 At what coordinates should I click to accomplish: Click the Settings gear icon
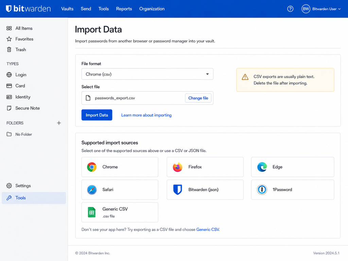tap(9, 186)
